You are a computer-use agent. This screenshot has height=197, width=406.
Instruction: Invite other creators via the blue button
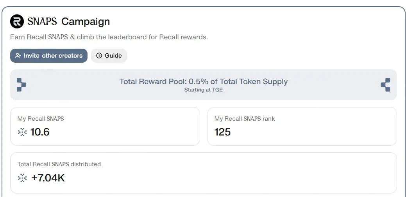pos(49,56)
